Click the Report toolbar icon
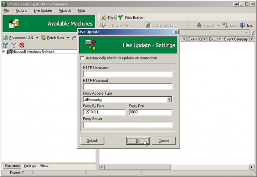 click(x=199, y=25)
